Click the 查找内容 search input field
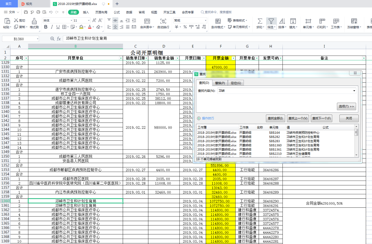Viewport: 372px width, 244px height. (x=285, y=91)
